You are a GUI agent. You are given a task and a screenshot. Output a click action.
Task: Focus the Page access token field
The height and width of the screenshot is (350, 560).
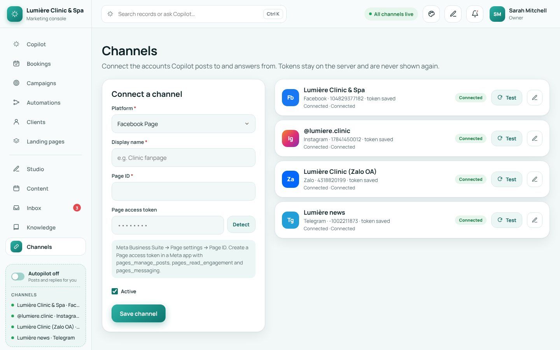(x=168, y=225)
